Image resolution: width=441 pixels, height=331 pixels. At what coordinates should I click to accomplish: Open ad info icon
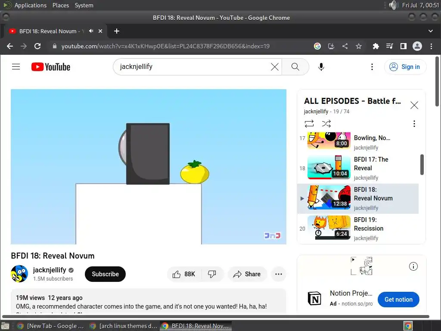[x=413, y=266]
